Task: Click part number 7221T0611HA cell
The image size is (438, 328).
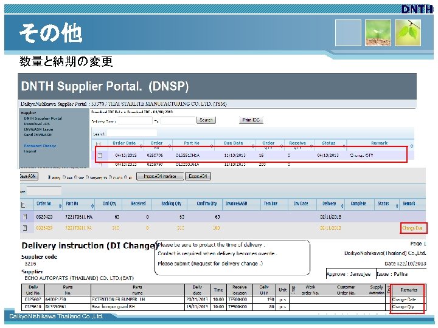Action: click(x=78, y=217)
